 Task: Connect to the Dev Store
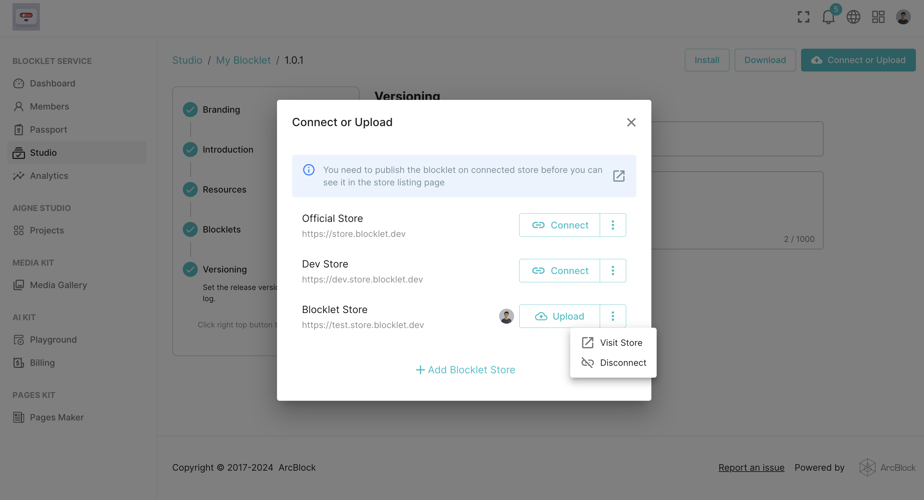560,271
